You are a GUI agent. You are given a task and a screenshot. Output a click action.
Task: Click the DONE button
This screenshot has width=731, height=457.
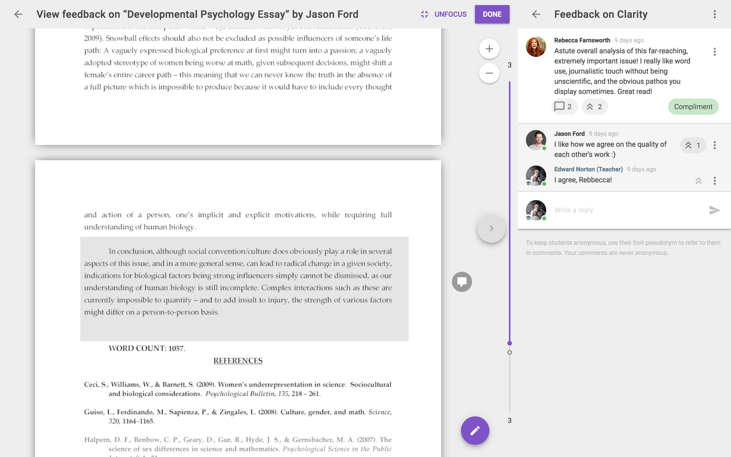(492, 14)
